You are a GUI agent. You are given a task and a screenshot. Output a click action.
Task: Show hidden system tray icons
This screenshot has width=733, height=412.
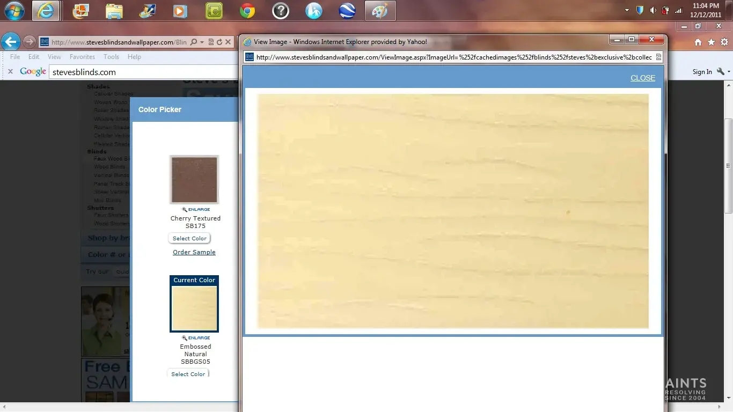coord(627,10)
